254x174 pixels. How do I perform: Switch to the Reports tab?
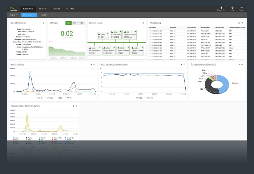pyautogui.click(x=43, y=9)
